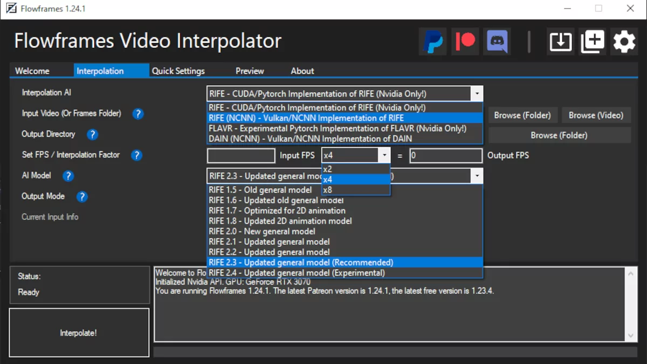Click help icon next to Output Mode

point(82,197)
